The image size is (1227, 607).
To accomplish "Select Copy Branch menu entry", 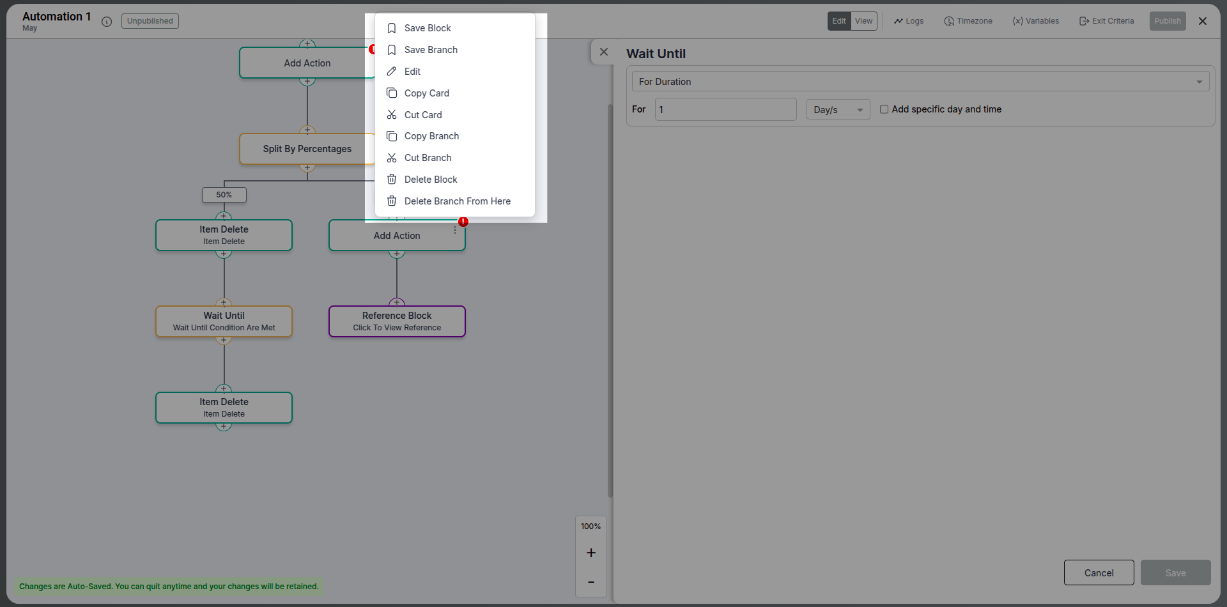I will 454,136.
